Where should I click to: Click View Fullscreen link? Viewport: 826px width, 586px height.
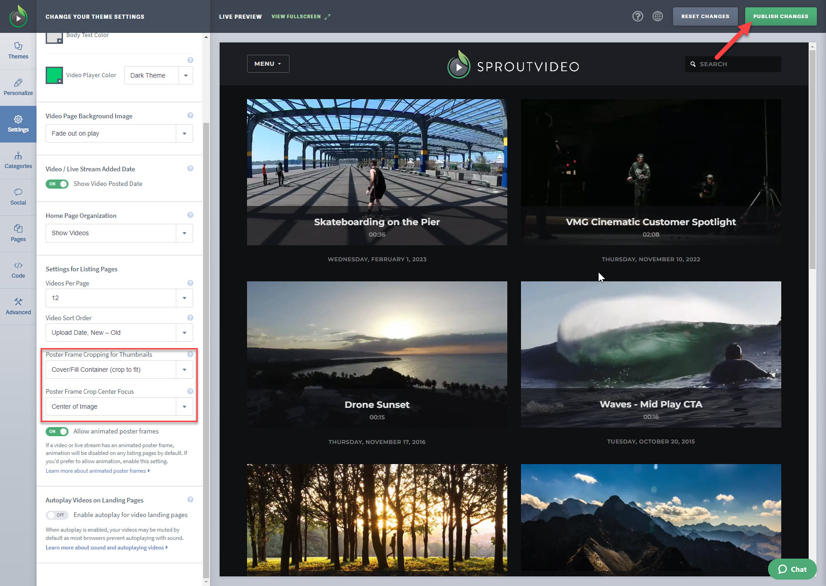pos(300,16)
